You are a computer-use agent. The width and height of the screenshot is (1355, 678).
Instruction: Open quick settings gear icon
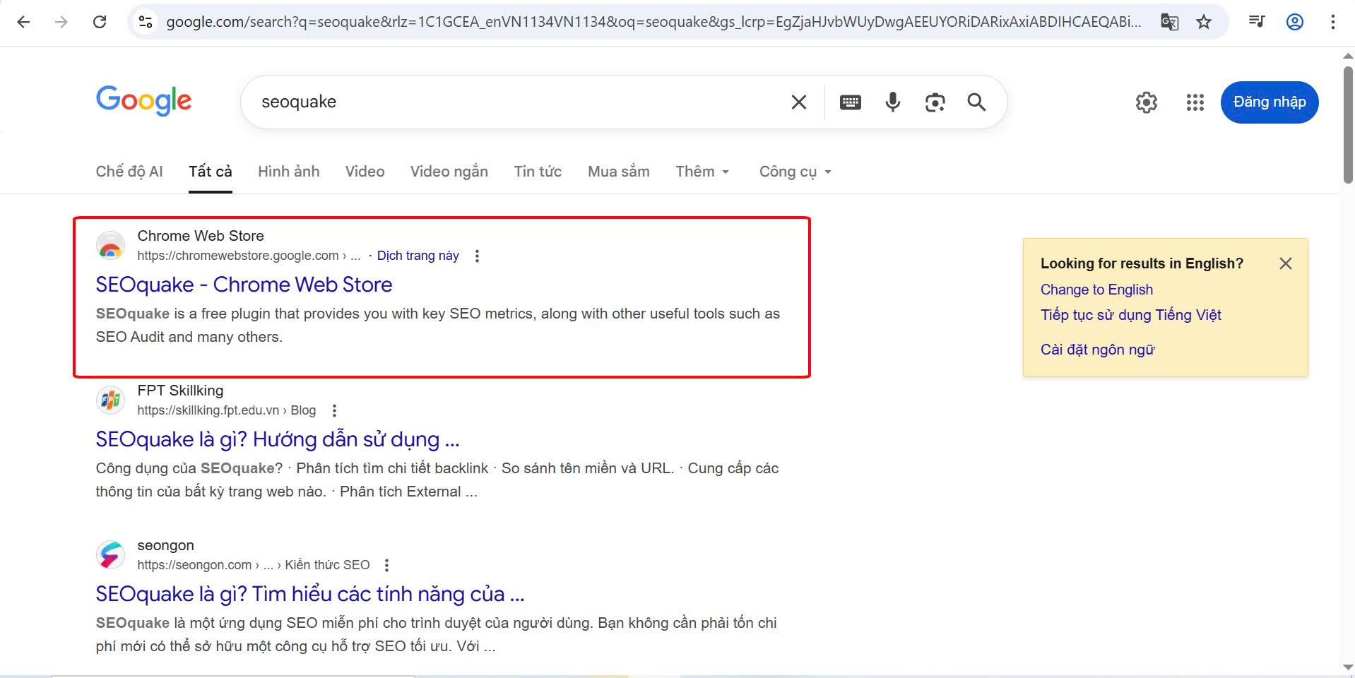[x=1146, y=102]
